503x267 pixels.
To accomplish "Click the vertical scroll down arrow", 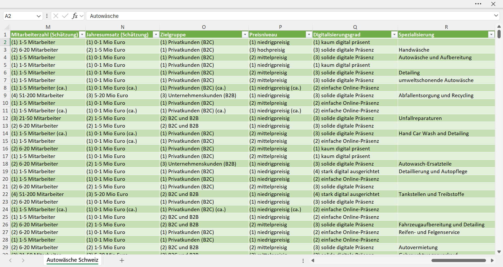I will (x=499, y=252).
